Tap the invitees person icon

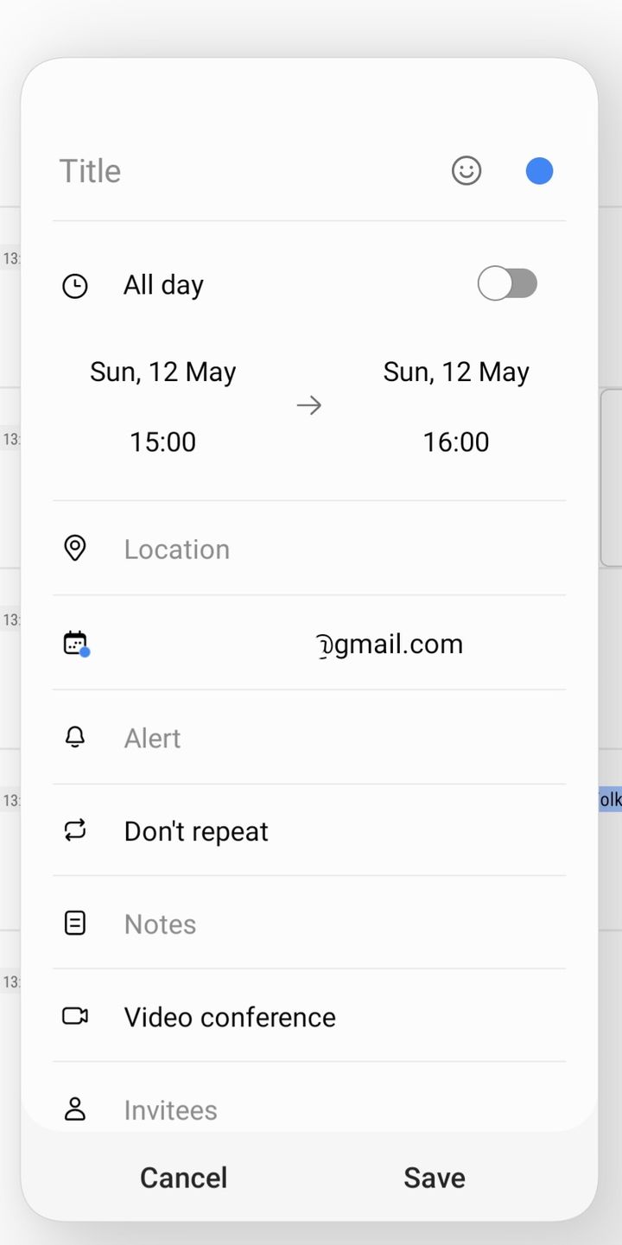75,1109
